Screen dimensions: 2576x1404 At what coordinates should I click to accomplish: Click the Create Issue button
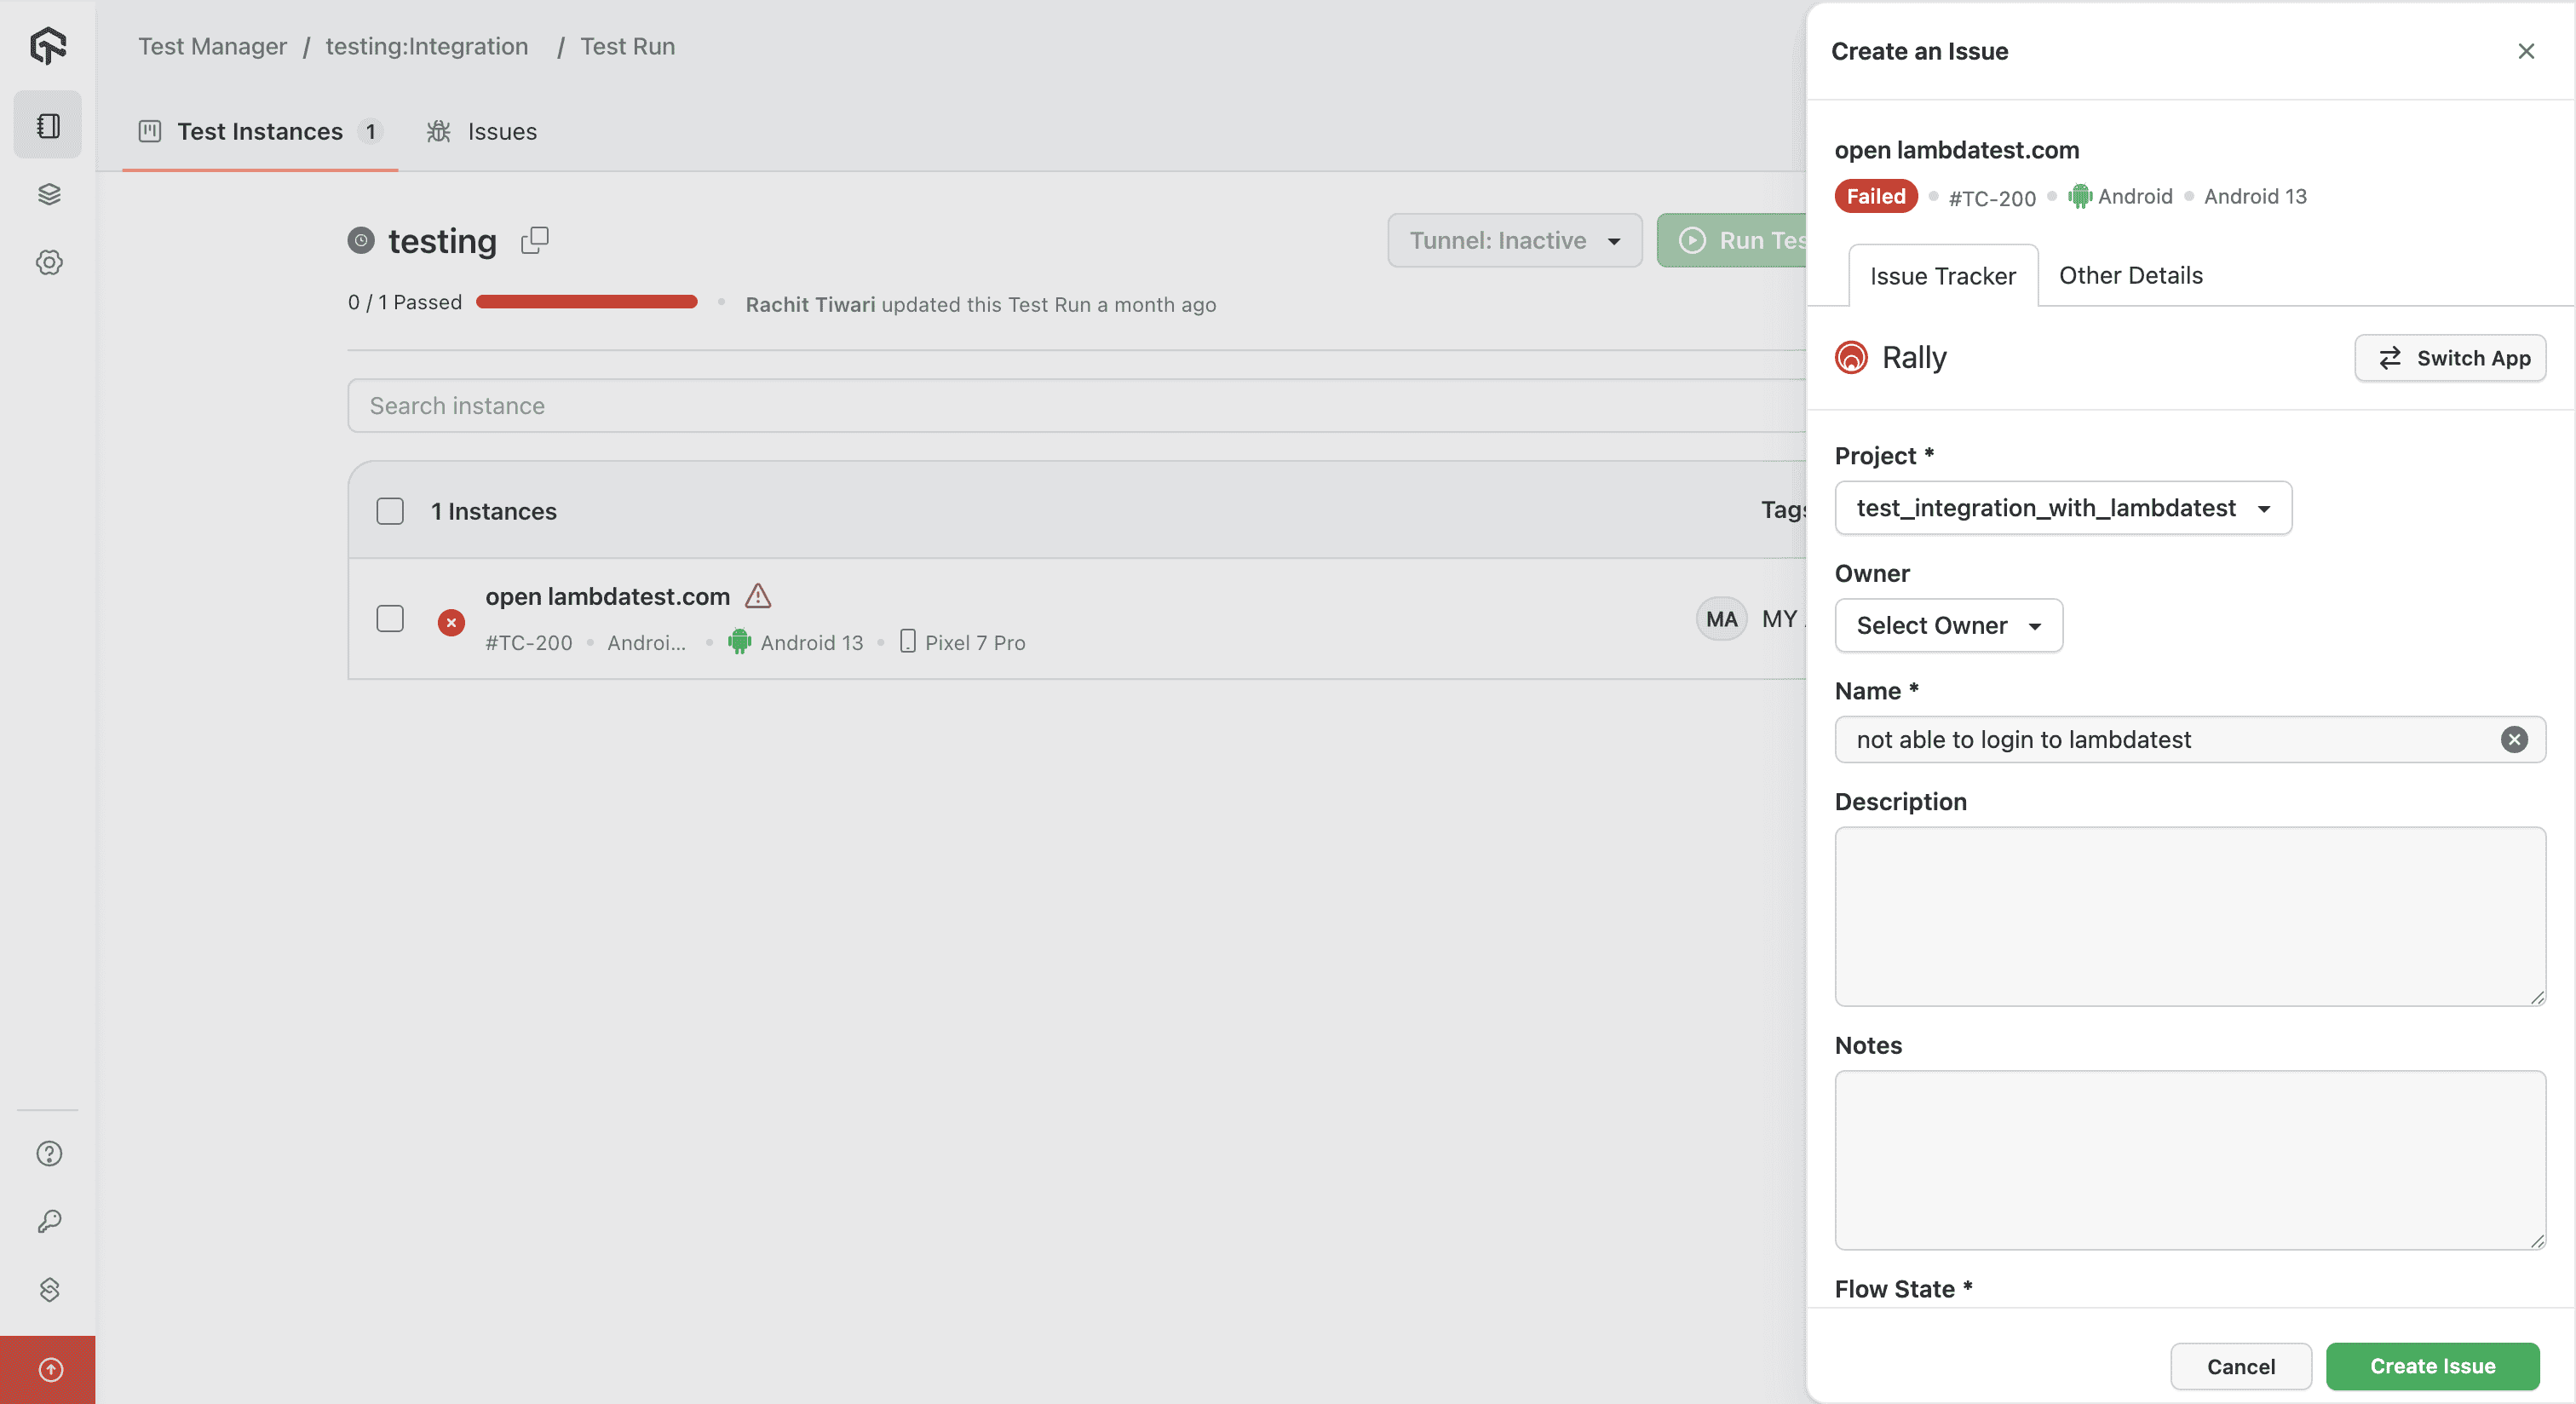[2431, 1366]
